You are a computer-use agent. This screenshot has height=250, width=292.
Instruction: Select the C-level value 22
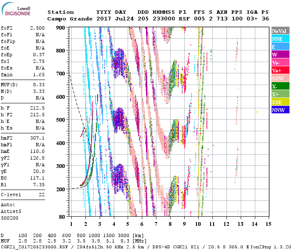pos(42,195)
